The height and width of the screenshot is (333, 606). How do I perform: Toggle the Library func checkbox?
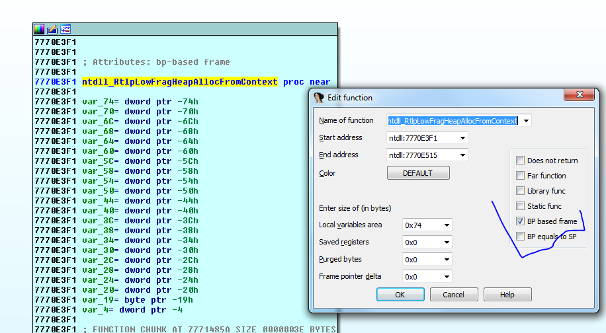pyautogui.click(x=521, y=191)
